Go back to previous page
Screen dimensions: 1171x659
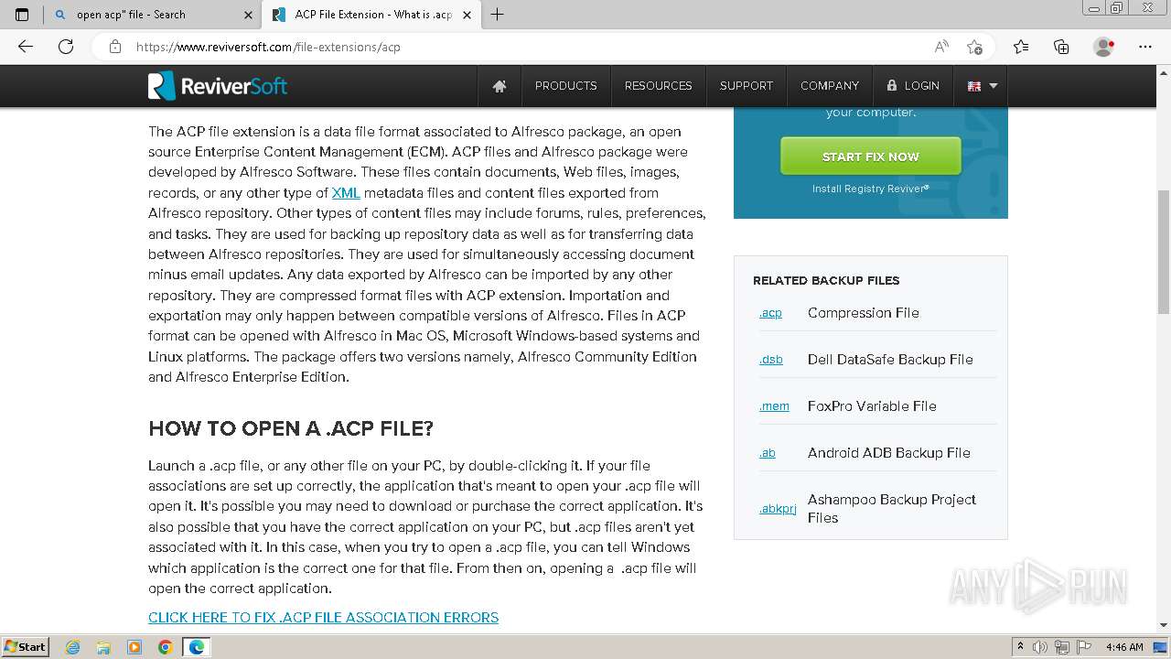(26, 47)
